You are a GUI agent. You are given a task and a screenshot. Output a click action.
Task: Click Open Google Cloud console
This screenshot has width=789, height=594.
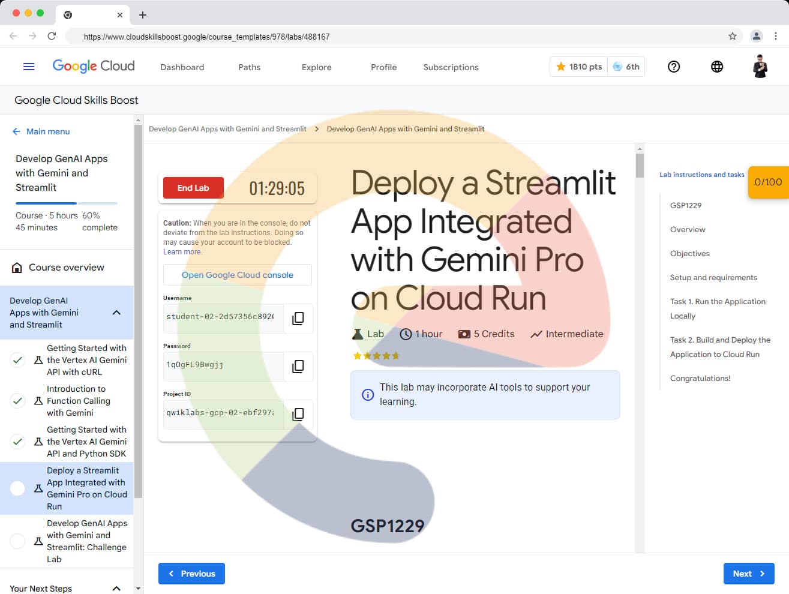click(x=238, y=275)
